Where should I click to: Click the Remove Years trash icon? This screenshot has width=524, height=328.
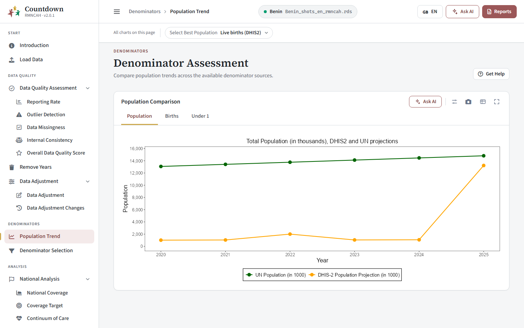point(12,167)
